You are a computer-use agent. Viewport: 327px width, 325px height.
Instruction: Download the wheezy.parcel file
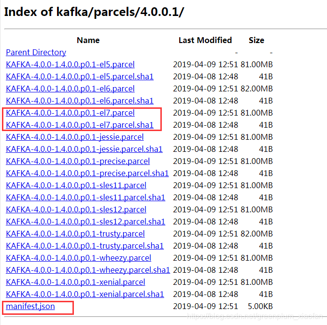78,258
